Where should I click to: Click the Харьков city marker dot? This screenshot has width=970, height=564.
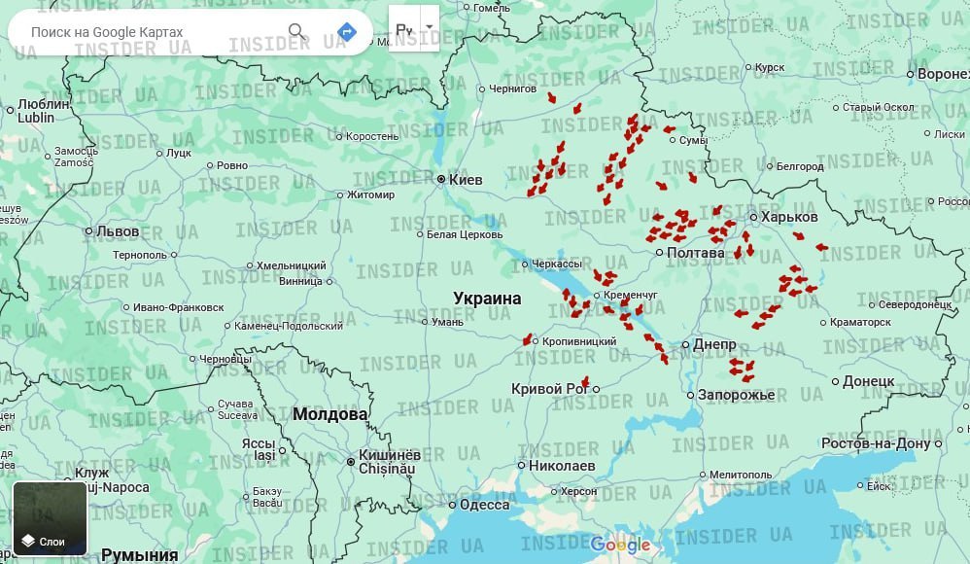pyautogui.click(x=753, y=217)
